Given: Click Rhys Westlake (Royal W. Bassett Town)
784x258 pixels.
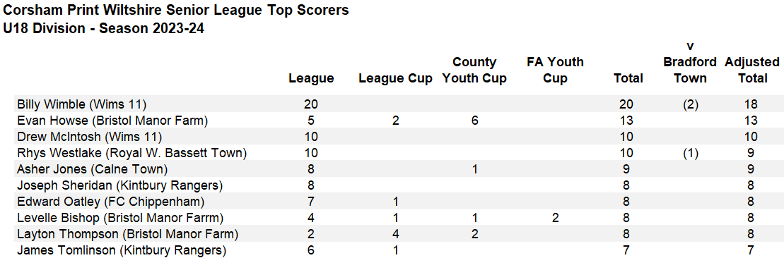Looking at the screenshot, I should pos(132,153).
